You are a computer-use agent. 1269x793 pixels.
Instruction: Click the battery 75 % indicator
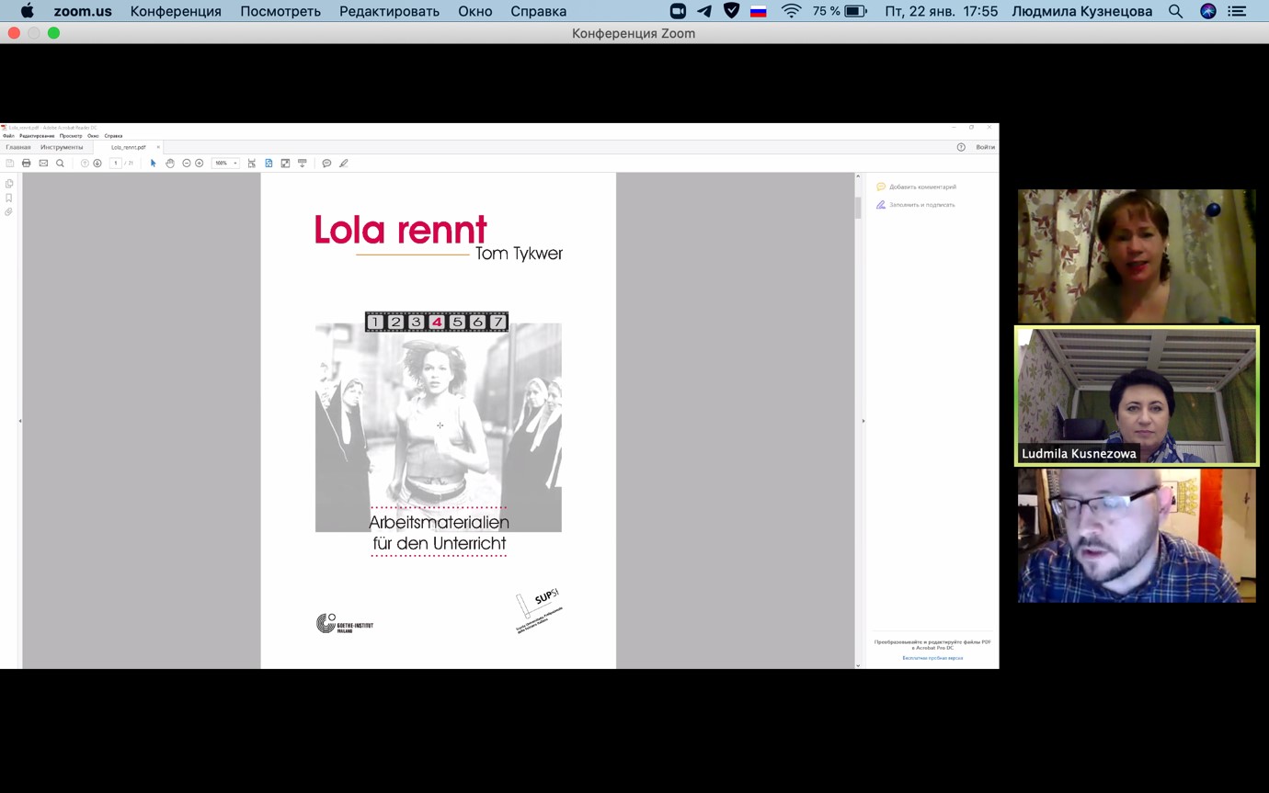click(840, 11)
